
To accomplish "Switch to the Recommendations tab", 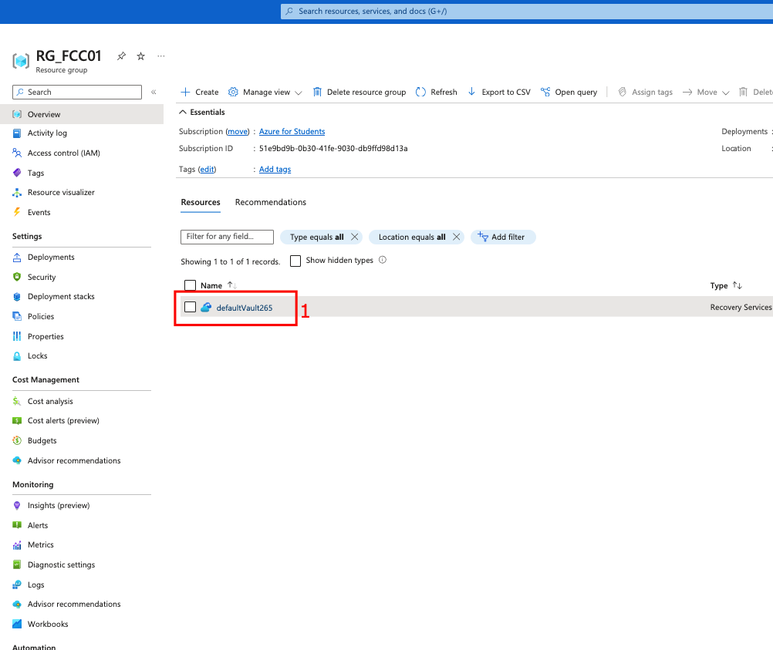I will pyautogui.click(x=270, y=202).
